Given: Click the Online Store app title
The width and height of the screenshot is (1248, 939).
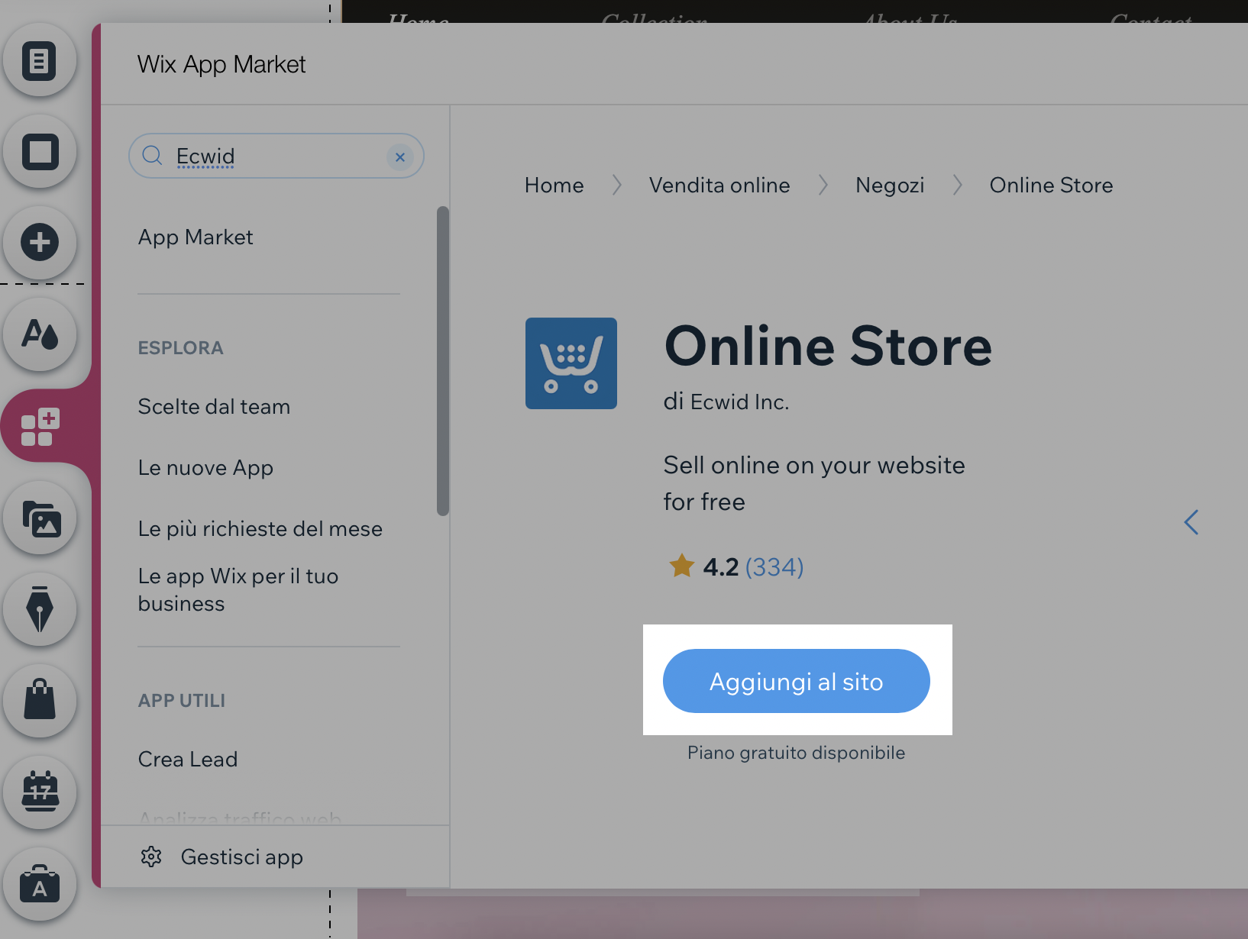Looking at the screenshot, I should click(x=829, y=346).
